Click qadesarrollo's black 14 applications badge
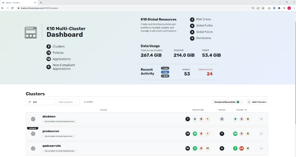Viewport: 296px width, 157px height. 188,149
